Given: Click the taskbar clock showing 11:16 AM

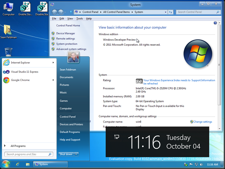Looking at the screenshot, I should 212,164.
